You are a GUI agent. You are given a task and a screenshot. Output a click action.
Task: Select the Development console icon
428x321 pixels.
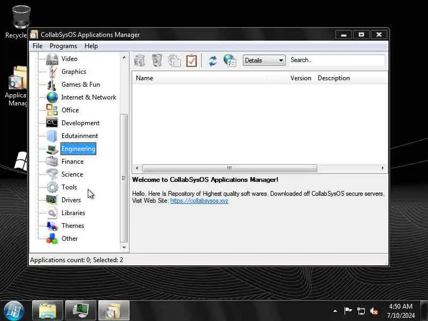(x=52, y=123)
